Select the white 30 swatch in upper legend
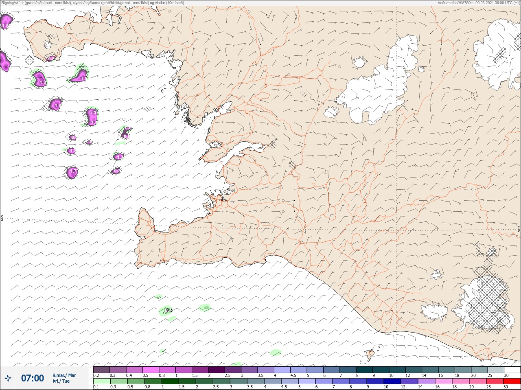The image size is (521, 390). [x=512, y=370]
